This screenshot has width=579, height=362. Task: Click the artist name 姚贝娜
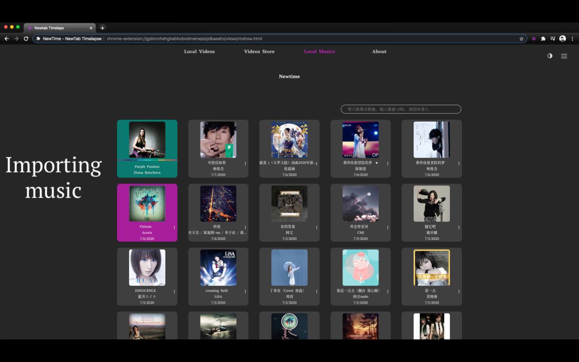(432, 233)
